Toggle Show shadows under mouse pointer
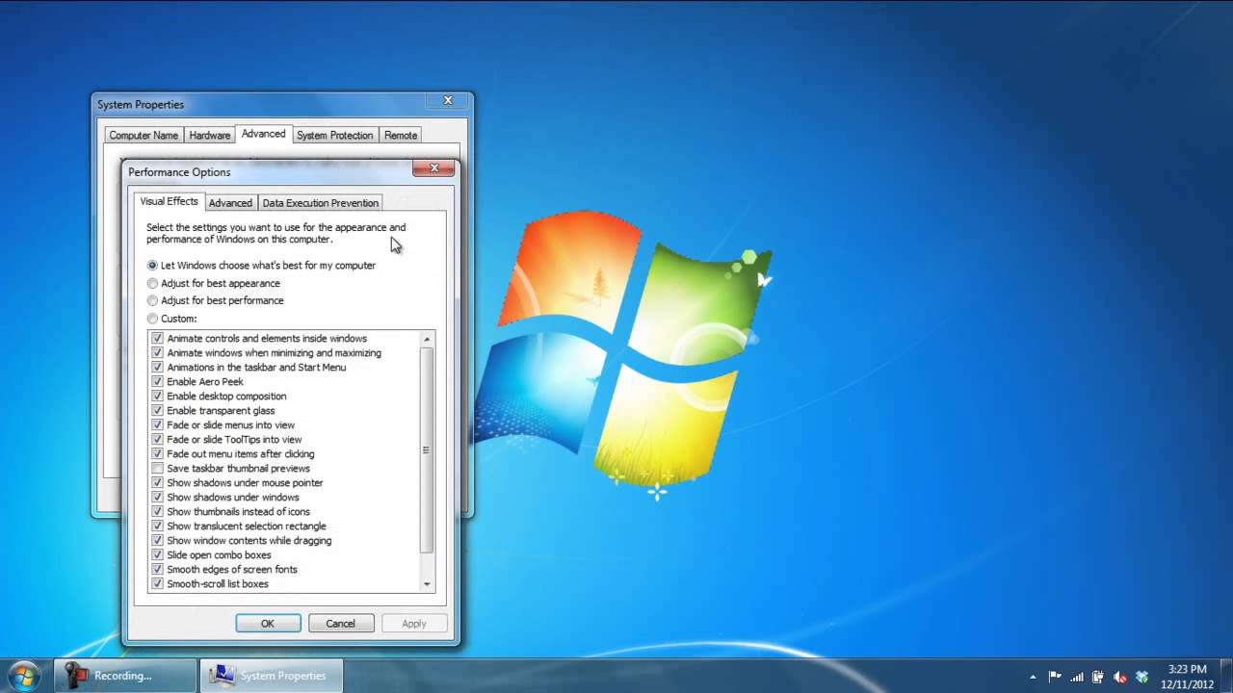The image size is (1233, 693). point(158,483)
